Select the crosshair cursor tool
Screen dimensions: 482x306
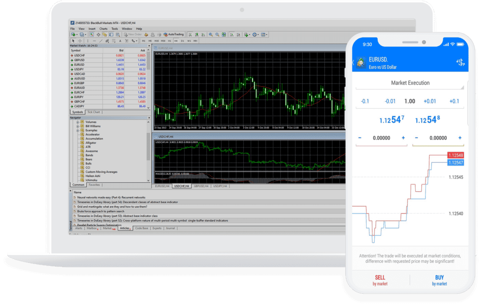pos(80,41)
